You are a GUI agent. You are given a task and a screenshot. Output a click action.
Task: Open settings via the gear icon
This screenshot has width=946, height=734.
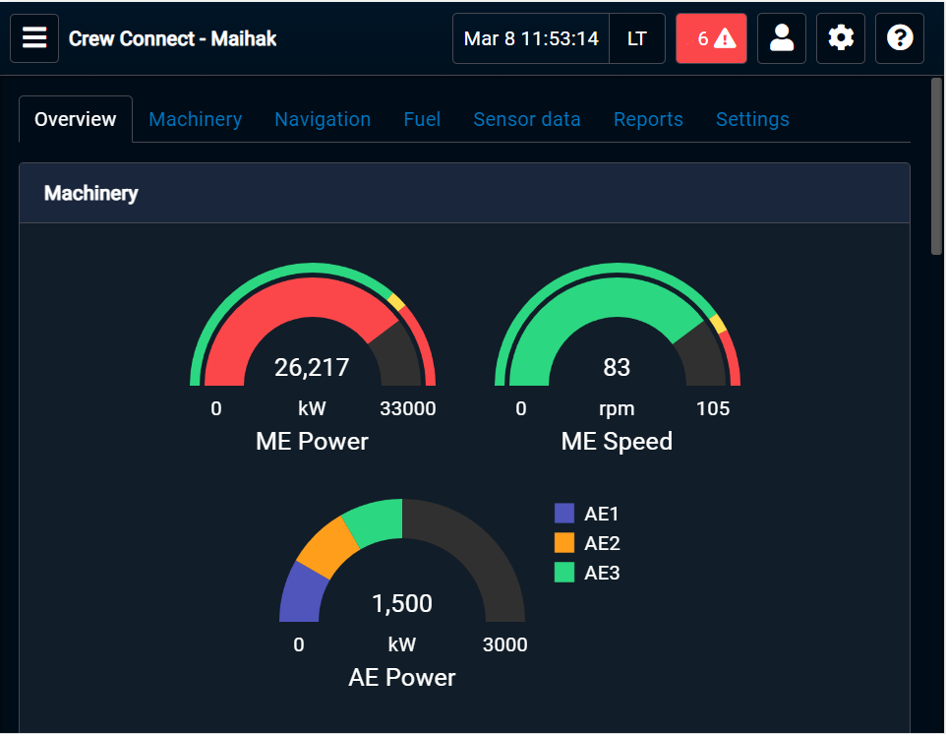(x=841, y=38)
